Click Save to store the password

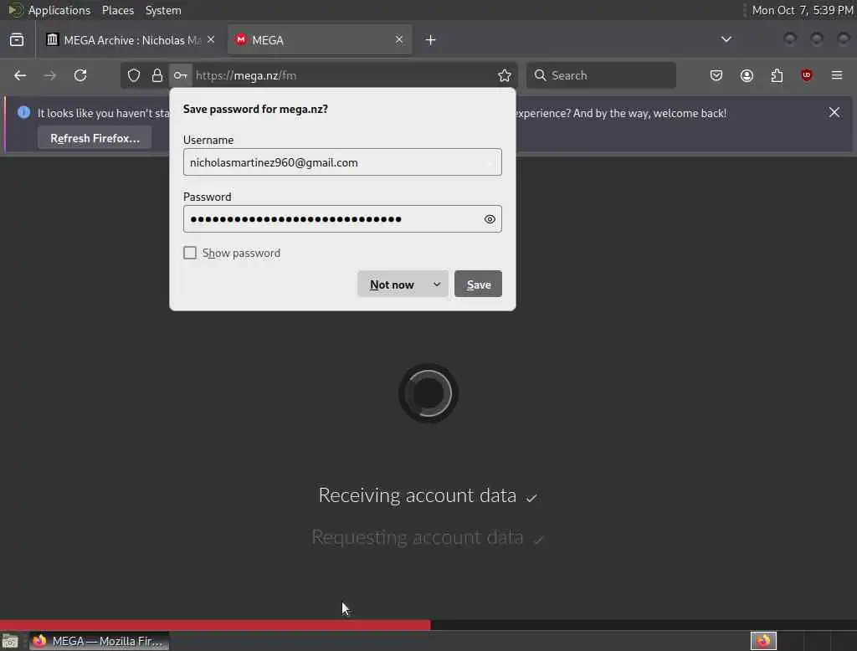[x=478, y=284]
